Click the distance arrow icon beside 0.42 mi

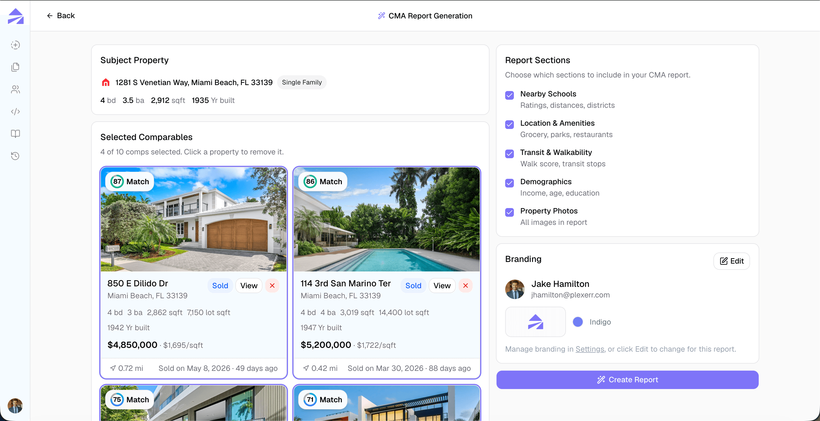[x=306, y=368]
